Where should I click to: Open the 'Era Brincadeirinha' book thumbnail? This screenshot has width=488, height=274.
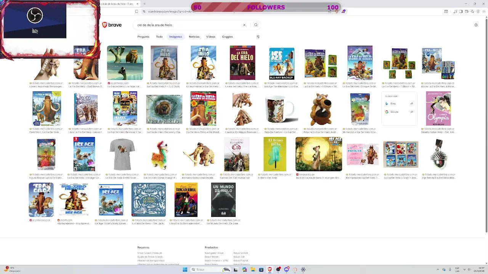pos(186,200)
